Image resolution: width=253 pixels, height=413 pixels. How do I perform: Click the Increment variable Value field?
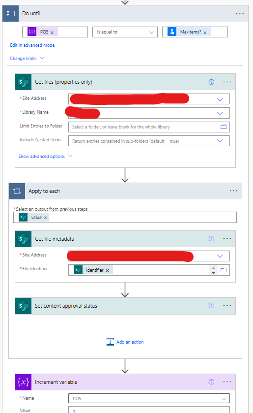tap(149, 410)
